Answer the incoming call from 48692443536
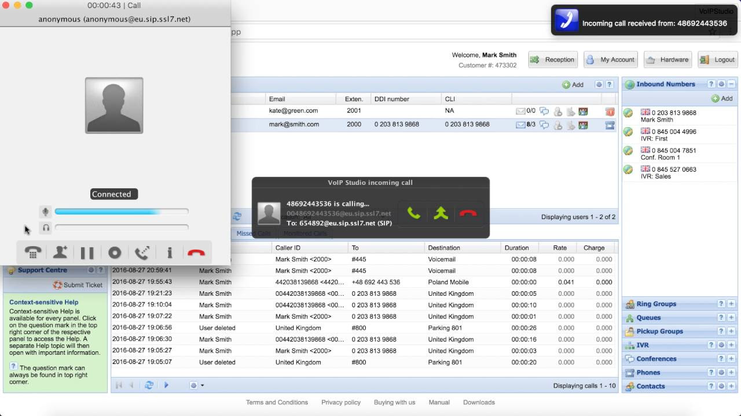 413,213
